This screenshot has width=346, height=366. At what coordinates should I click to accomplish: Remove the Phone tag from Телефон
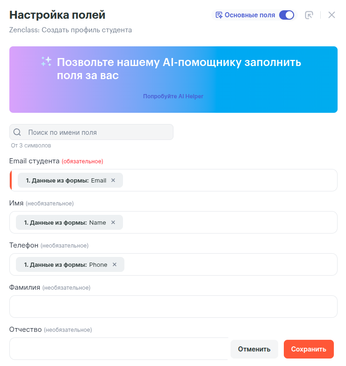coord(115,264)
